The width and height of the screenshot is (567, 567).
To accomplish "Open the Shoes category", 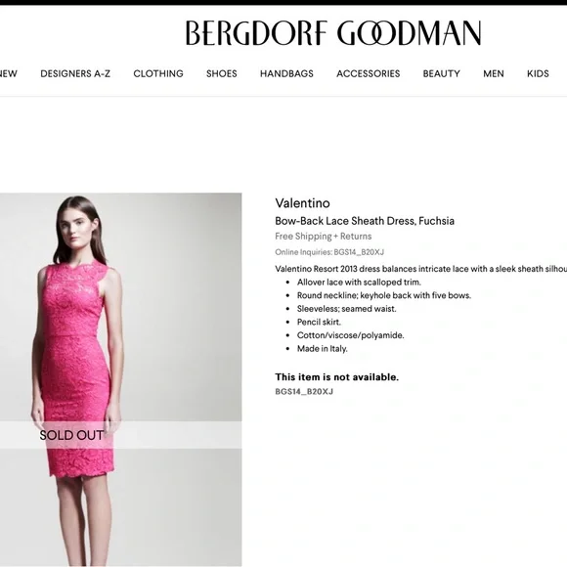I will pyautogui.click(x=222, y=73).
